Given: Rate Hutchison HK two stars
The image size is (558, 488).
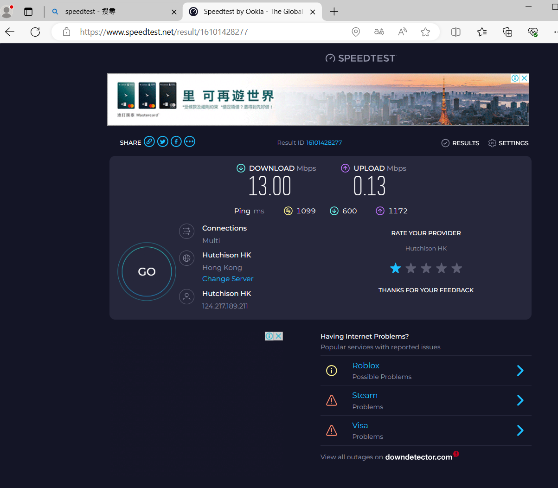Looking at the screenshot, I should [410, 268].
